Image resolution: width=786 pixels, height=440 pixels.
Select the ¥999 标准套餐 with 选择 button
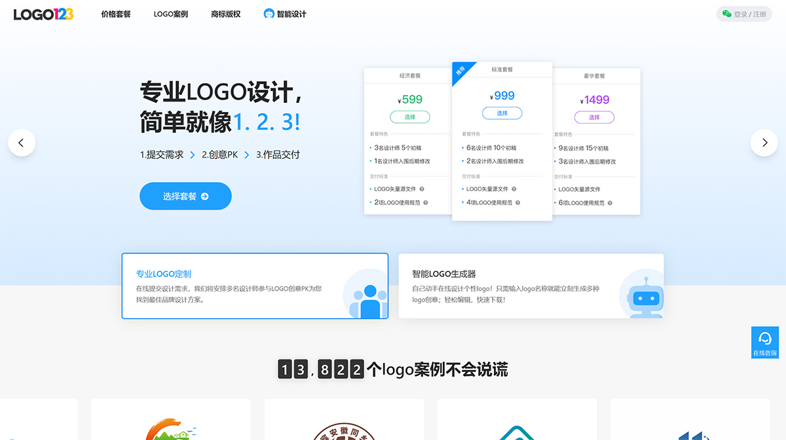pos(502,113)
